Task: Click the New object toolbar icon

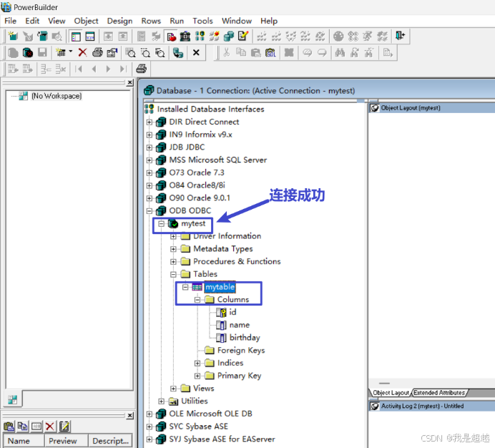Action: pos(13,36)
